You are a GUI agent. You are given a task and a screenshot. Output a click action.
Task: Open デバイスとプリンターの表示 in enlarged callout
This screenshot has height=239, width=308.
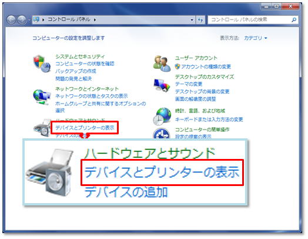(162, 172)
